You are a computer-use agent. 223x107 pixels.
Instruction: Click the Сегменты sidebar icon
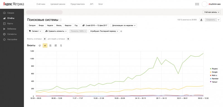[4, 34]
